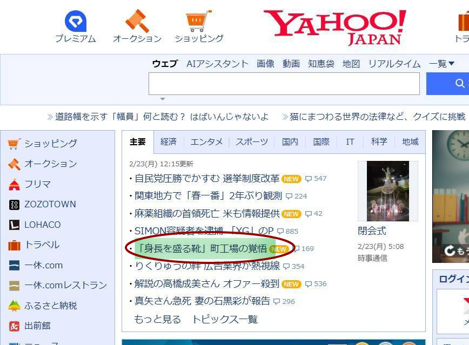Open the 閉会式 photo thumbnail

pos(387,191)
